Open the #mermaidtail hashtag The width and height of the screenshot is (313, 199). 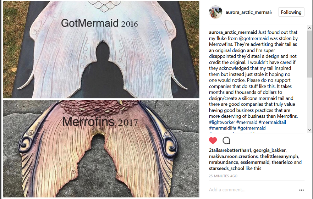click(272, 122)
